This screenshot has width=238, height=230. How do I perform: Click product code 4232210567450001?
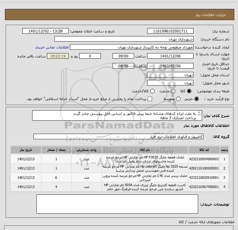204,187
